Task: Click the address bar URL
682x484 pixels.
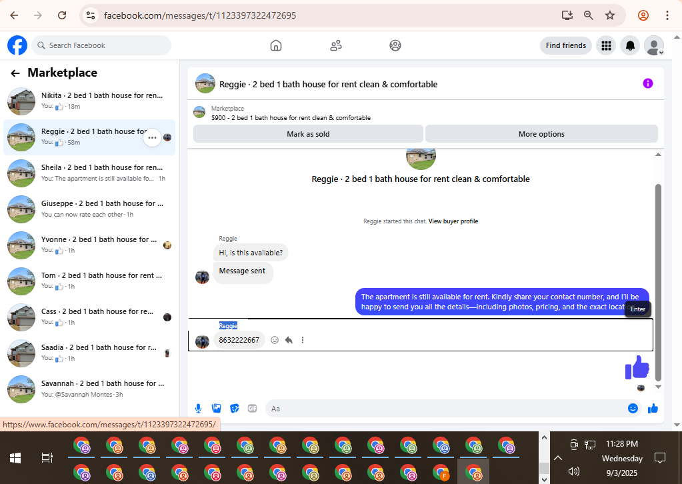Action: tap(200, 15)
